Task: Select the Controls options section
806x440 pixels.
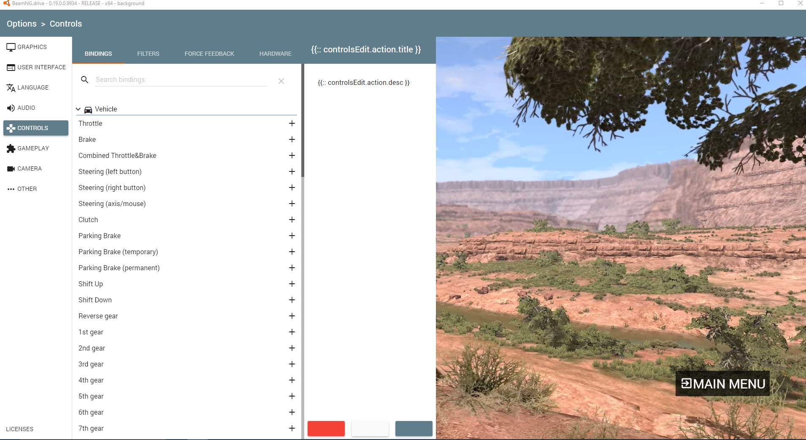Action: [36, 128]
